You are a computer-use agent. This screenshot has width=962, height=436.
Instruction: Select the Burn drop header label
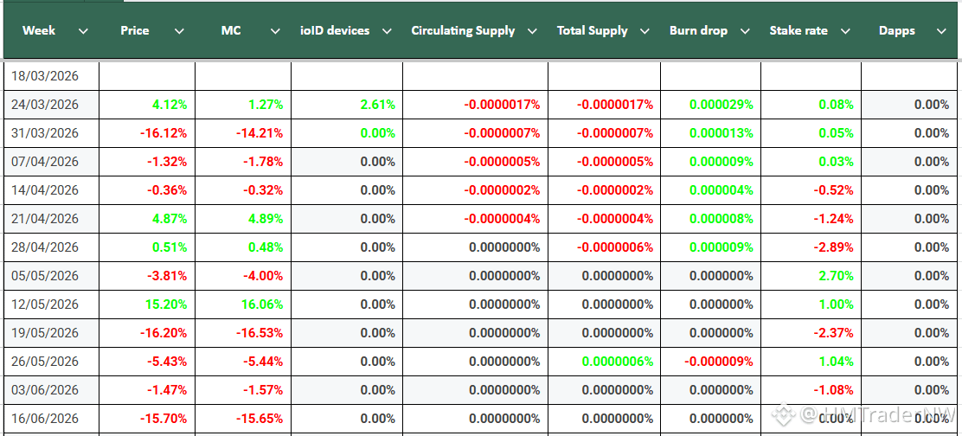699,30
